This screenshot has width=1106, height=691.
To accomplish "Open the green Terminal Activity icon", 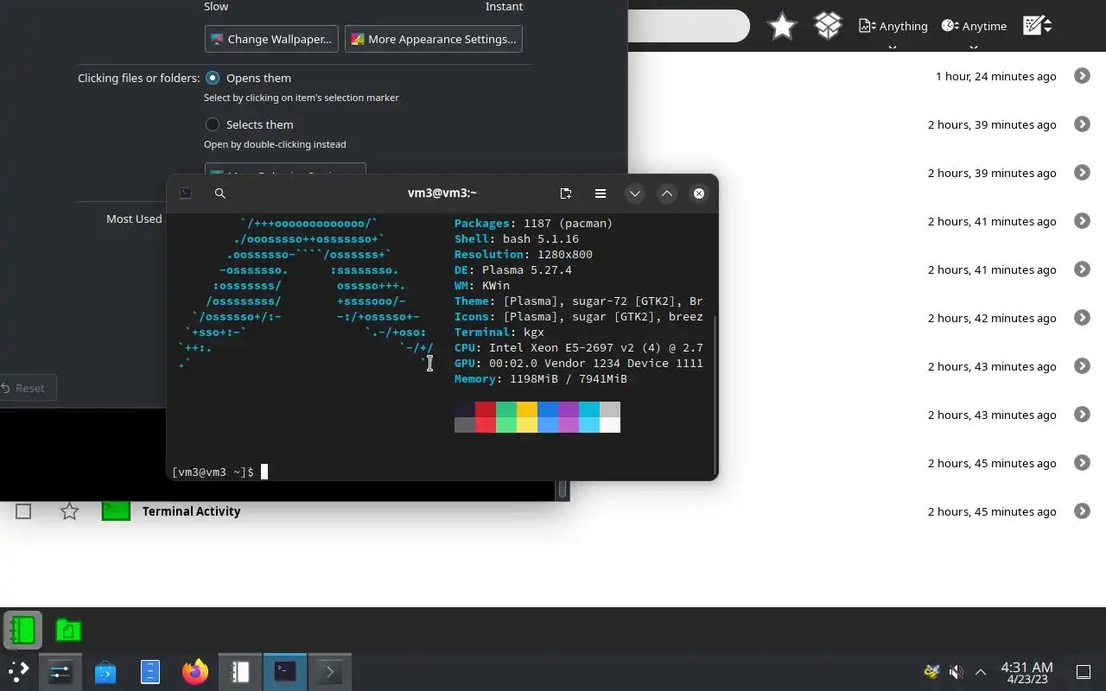I will (x=116, y=511).
